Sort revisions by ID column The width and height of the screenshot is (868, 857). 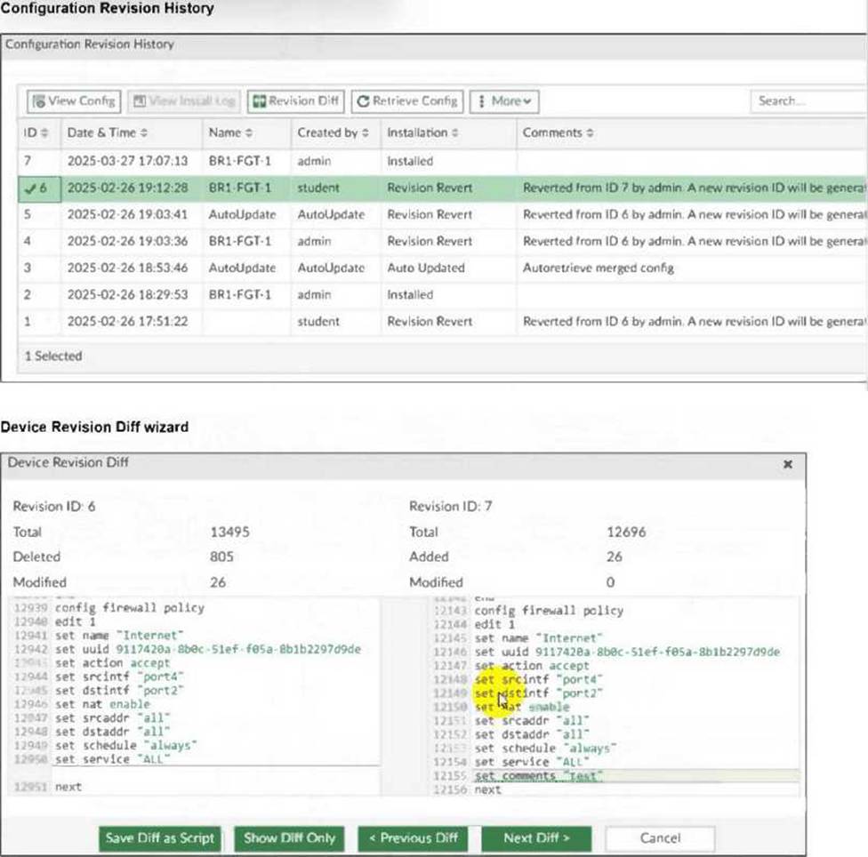35,132
